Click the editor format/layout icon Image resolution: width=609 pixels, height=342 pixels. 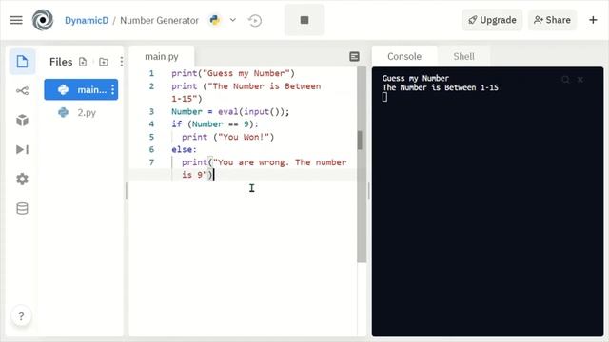354,57
